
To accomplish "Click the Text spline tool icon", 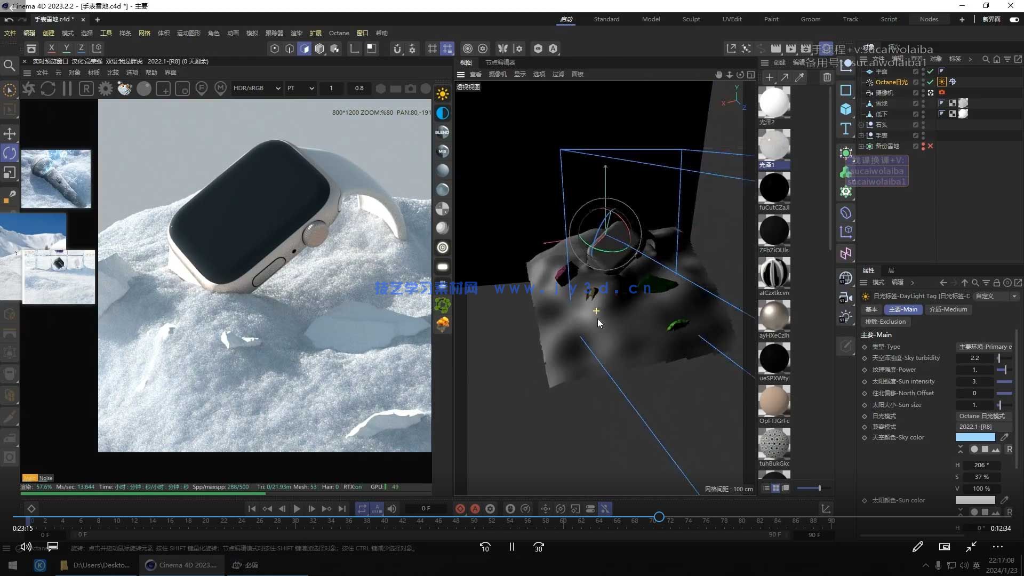I will [846, 129].
